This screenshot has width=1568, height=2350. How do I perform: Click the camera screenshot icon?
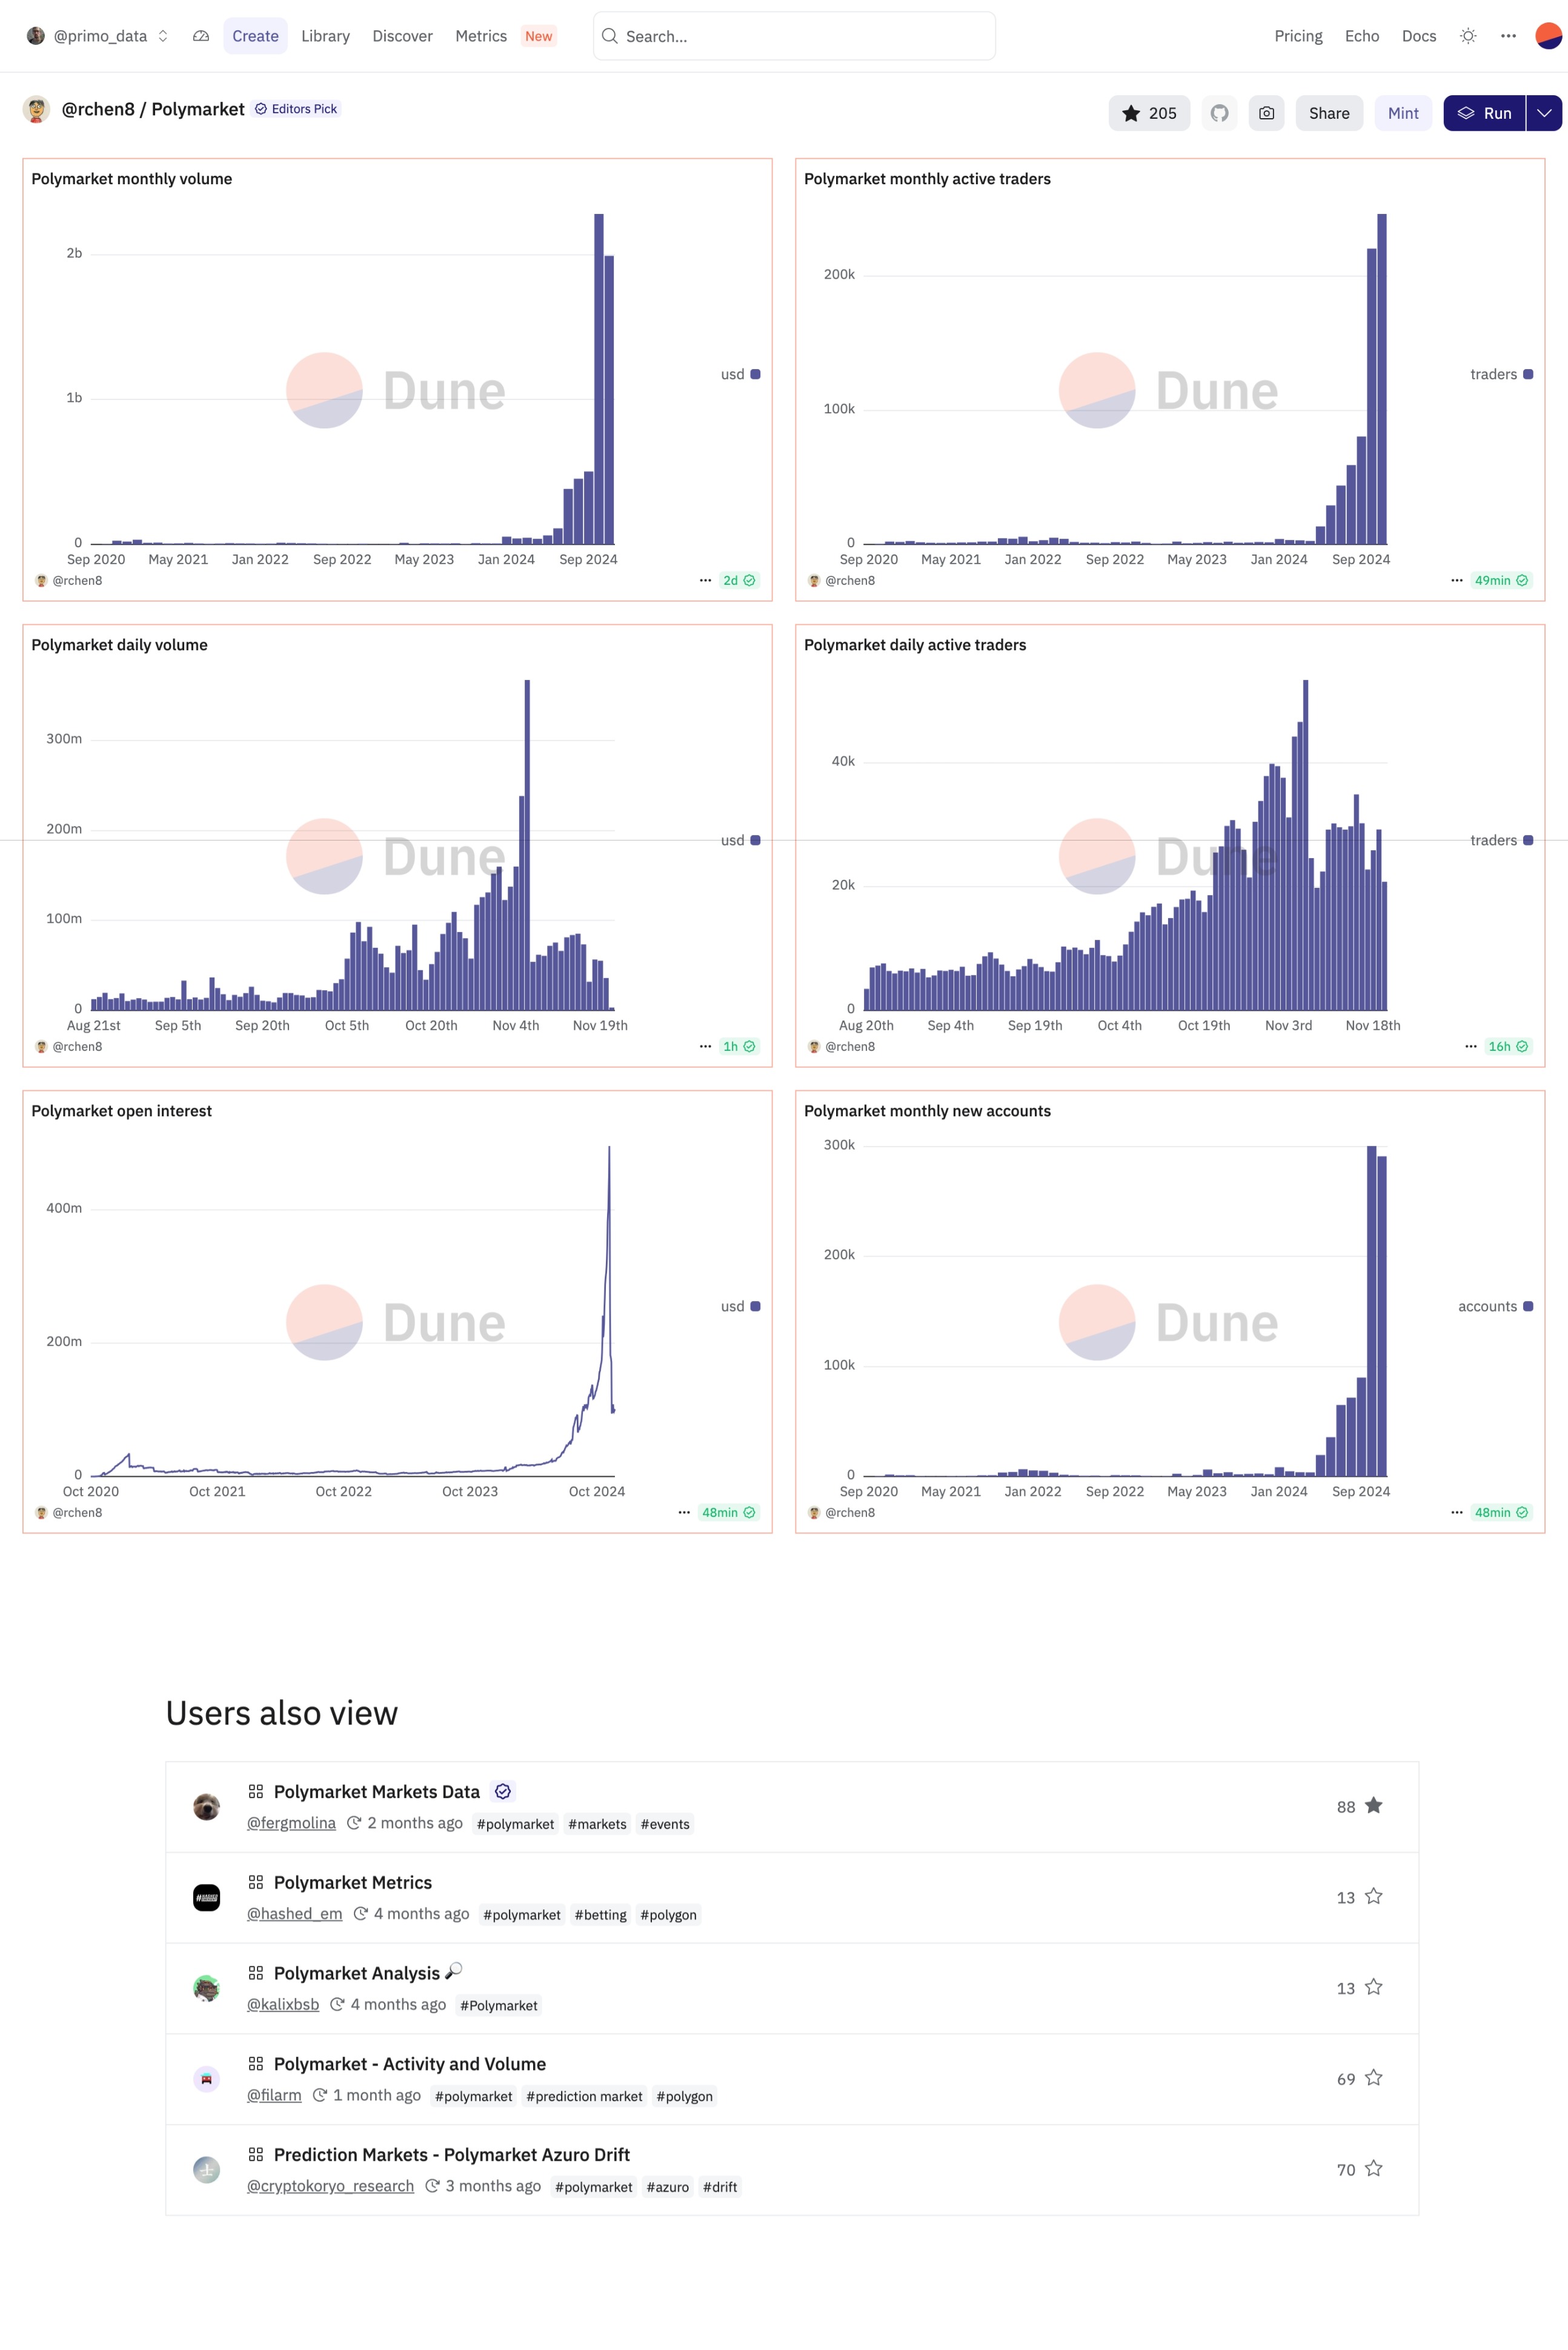coord(1266,113)
